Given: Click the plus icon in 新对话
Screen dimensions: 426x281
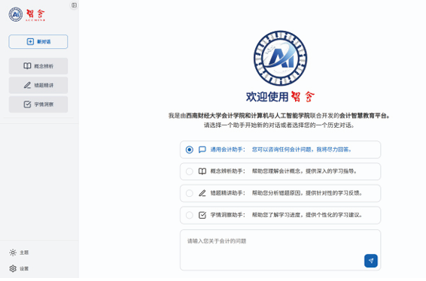Looking at the screenshot, I should (30, 42).
